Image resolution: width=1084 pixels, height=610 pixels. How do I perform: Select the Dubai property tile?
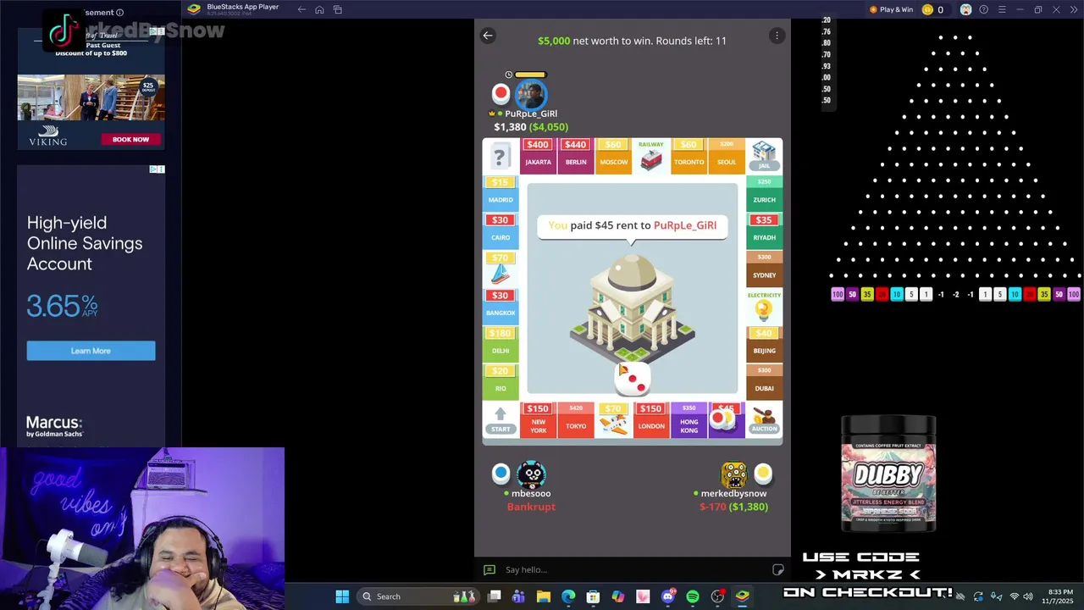click(764, 382)
